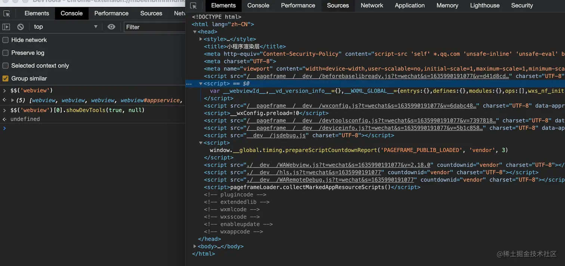Click the console Filter input field
This screenshot has width=565, height=266.
[154, 27]
